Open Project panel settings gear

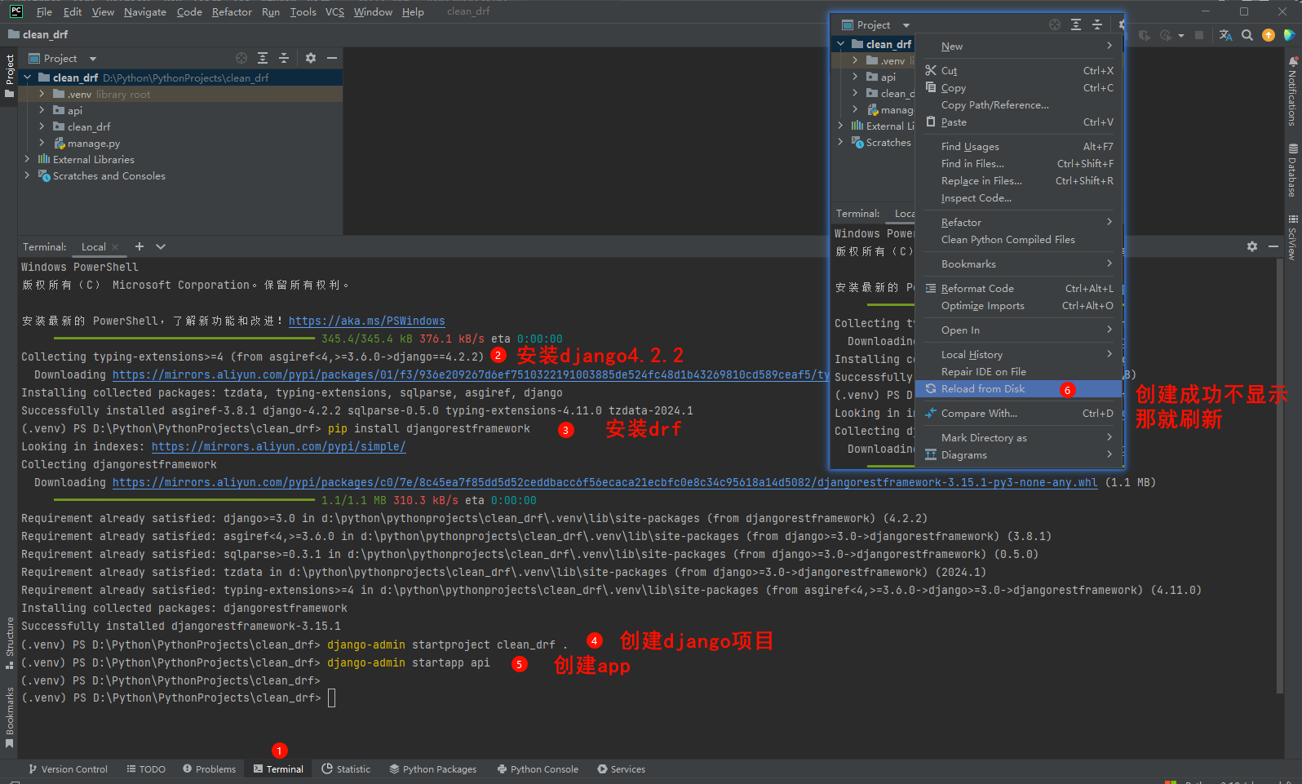[310, 58]
